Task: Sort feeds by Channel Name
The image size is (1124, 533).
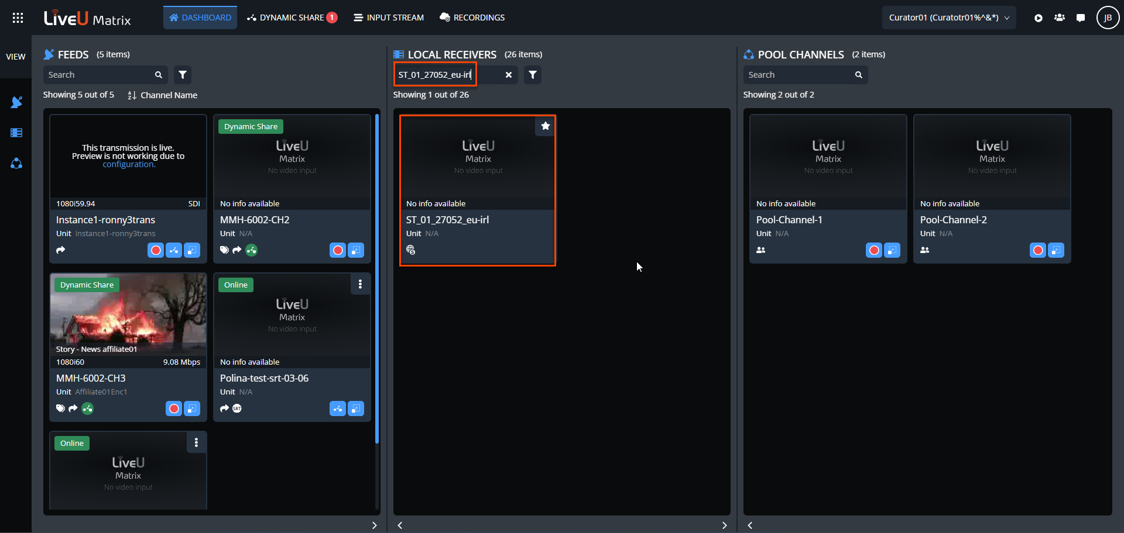Action: (x=163, y=95)
